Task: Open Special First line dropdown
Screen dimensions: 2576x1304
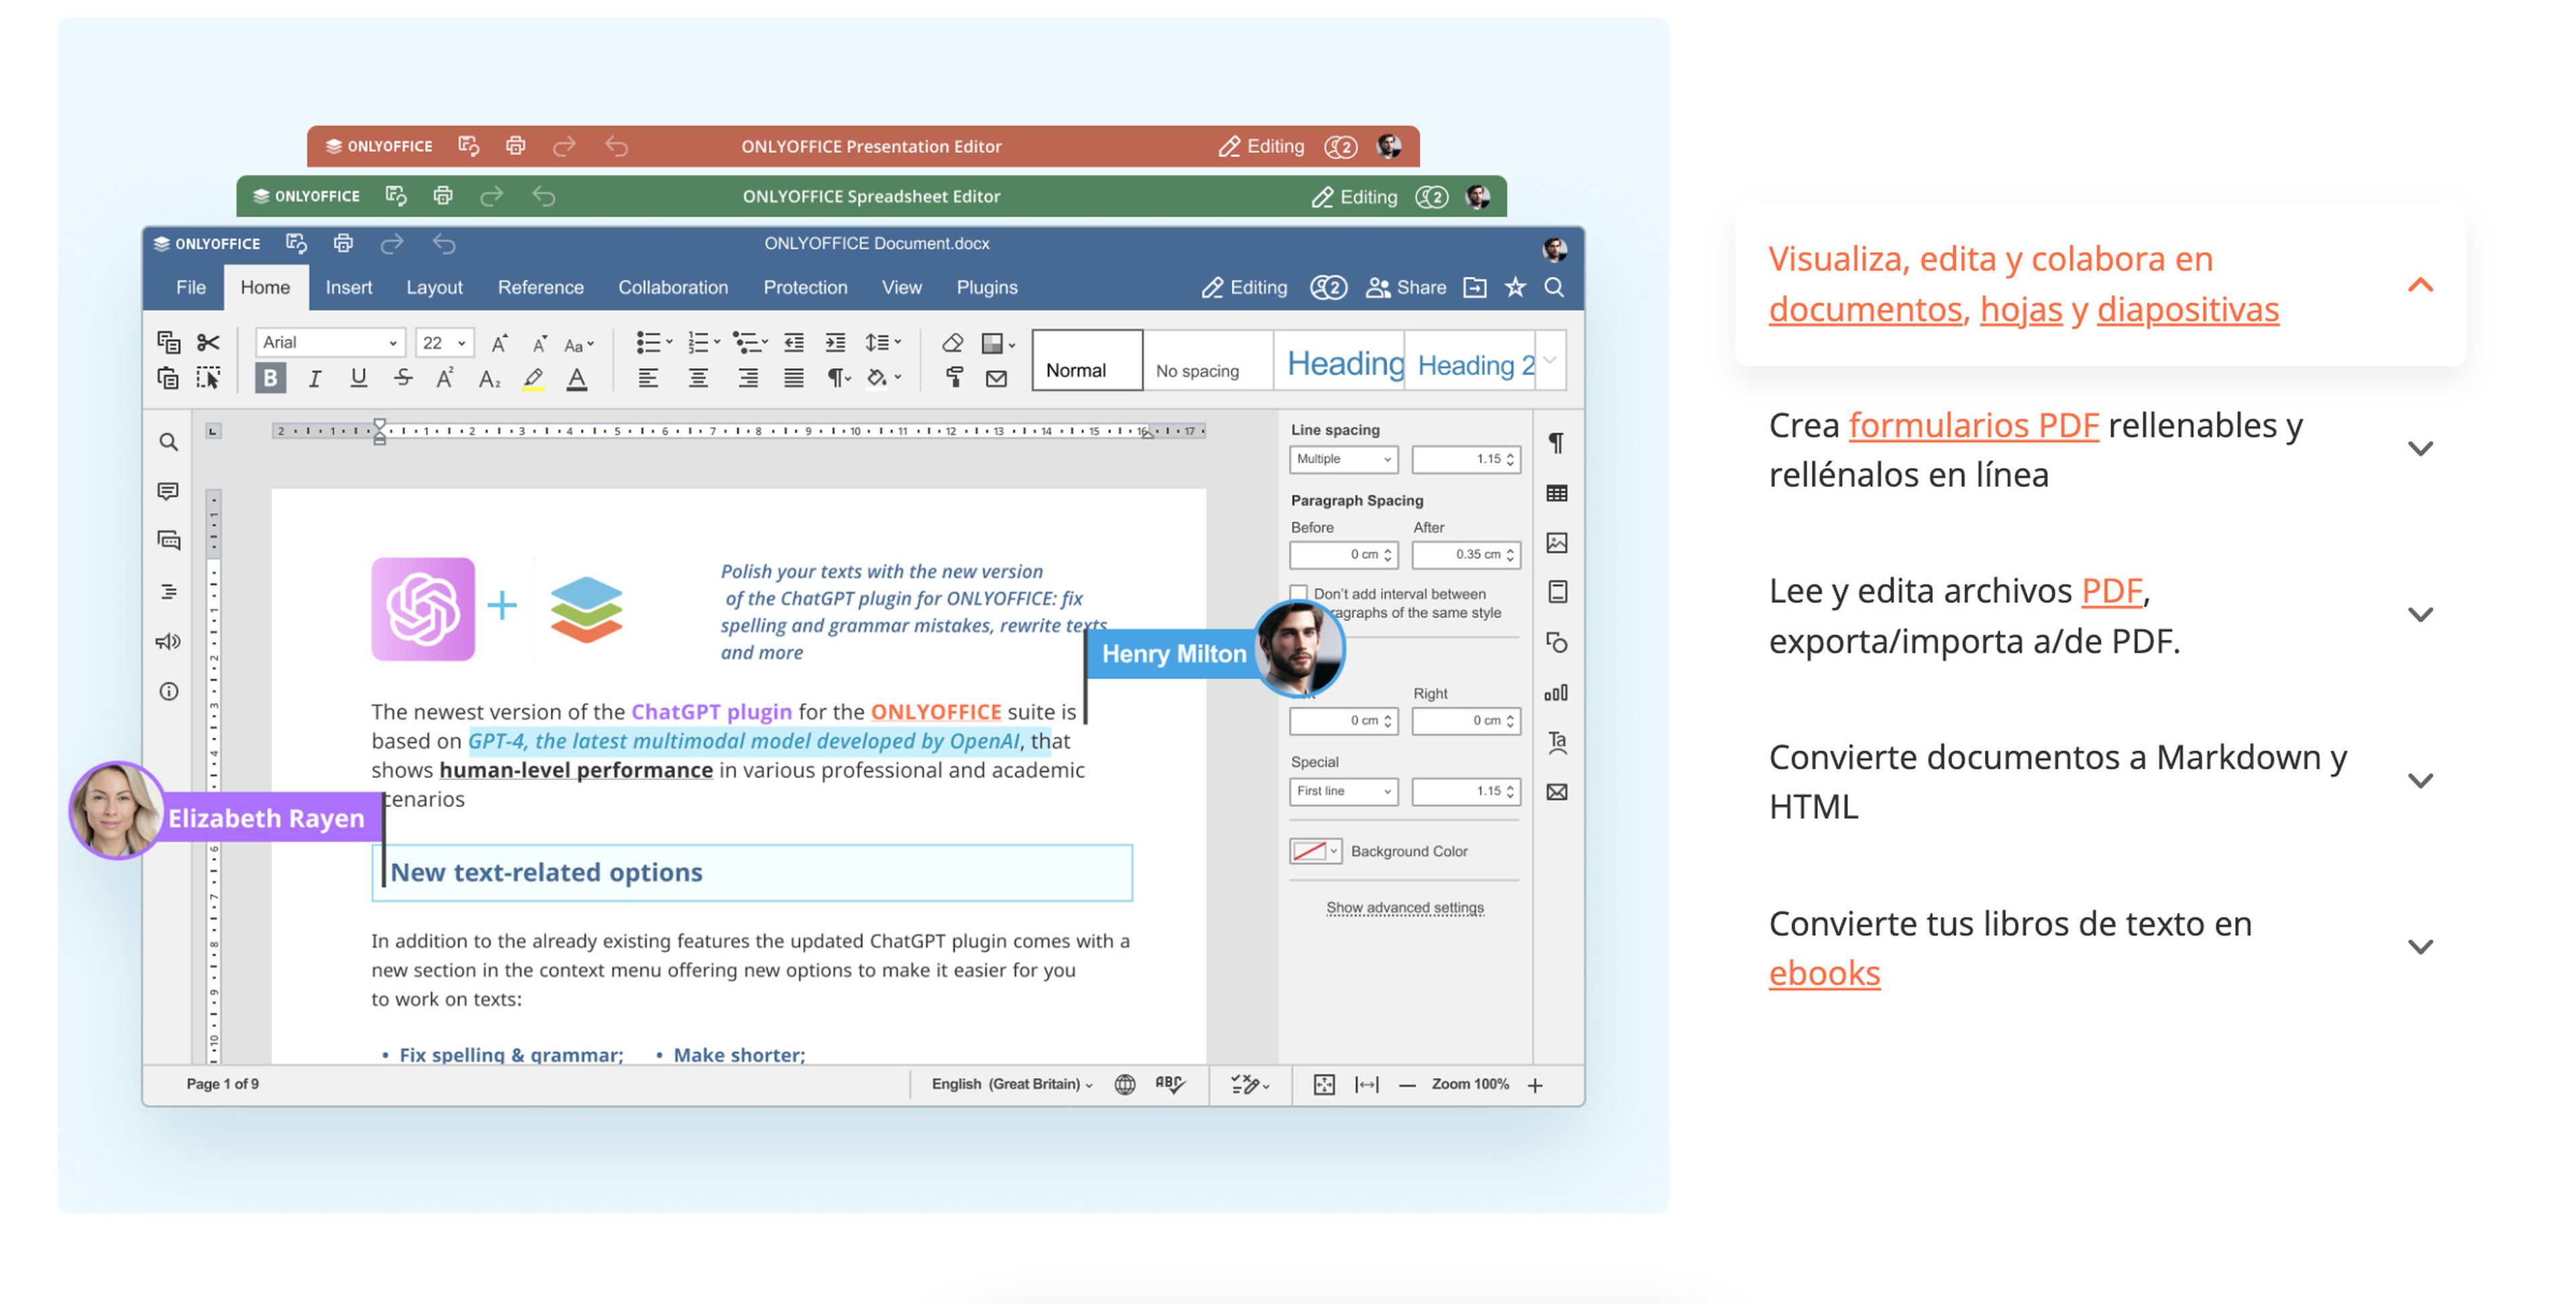Action: tap(1343, 791)
